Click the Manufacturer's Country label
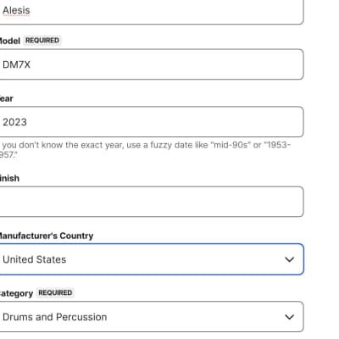Viewport: 339px width, 339px height. tap(46, 236)
